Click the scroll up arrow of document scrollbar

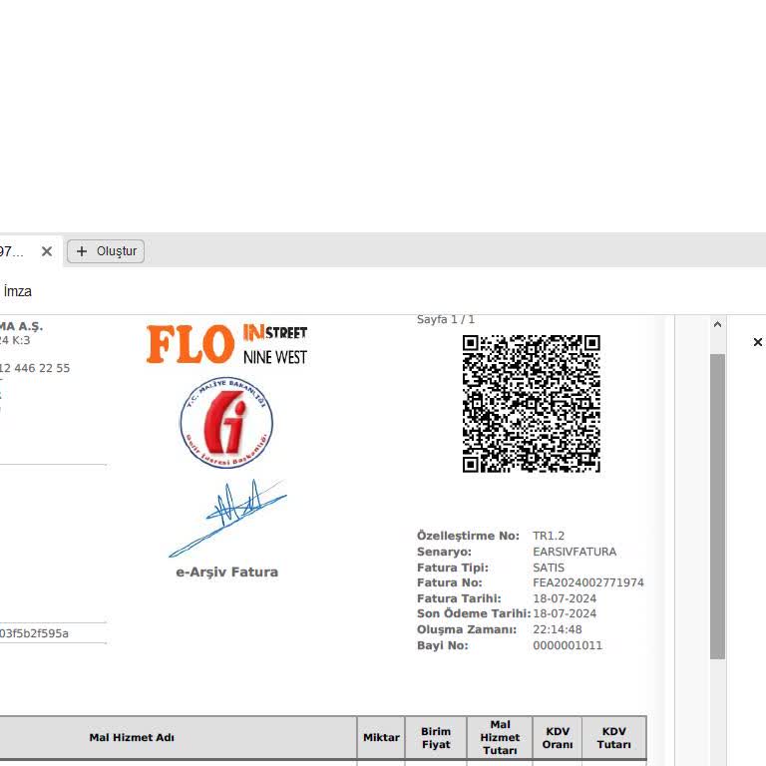point(717,324)
